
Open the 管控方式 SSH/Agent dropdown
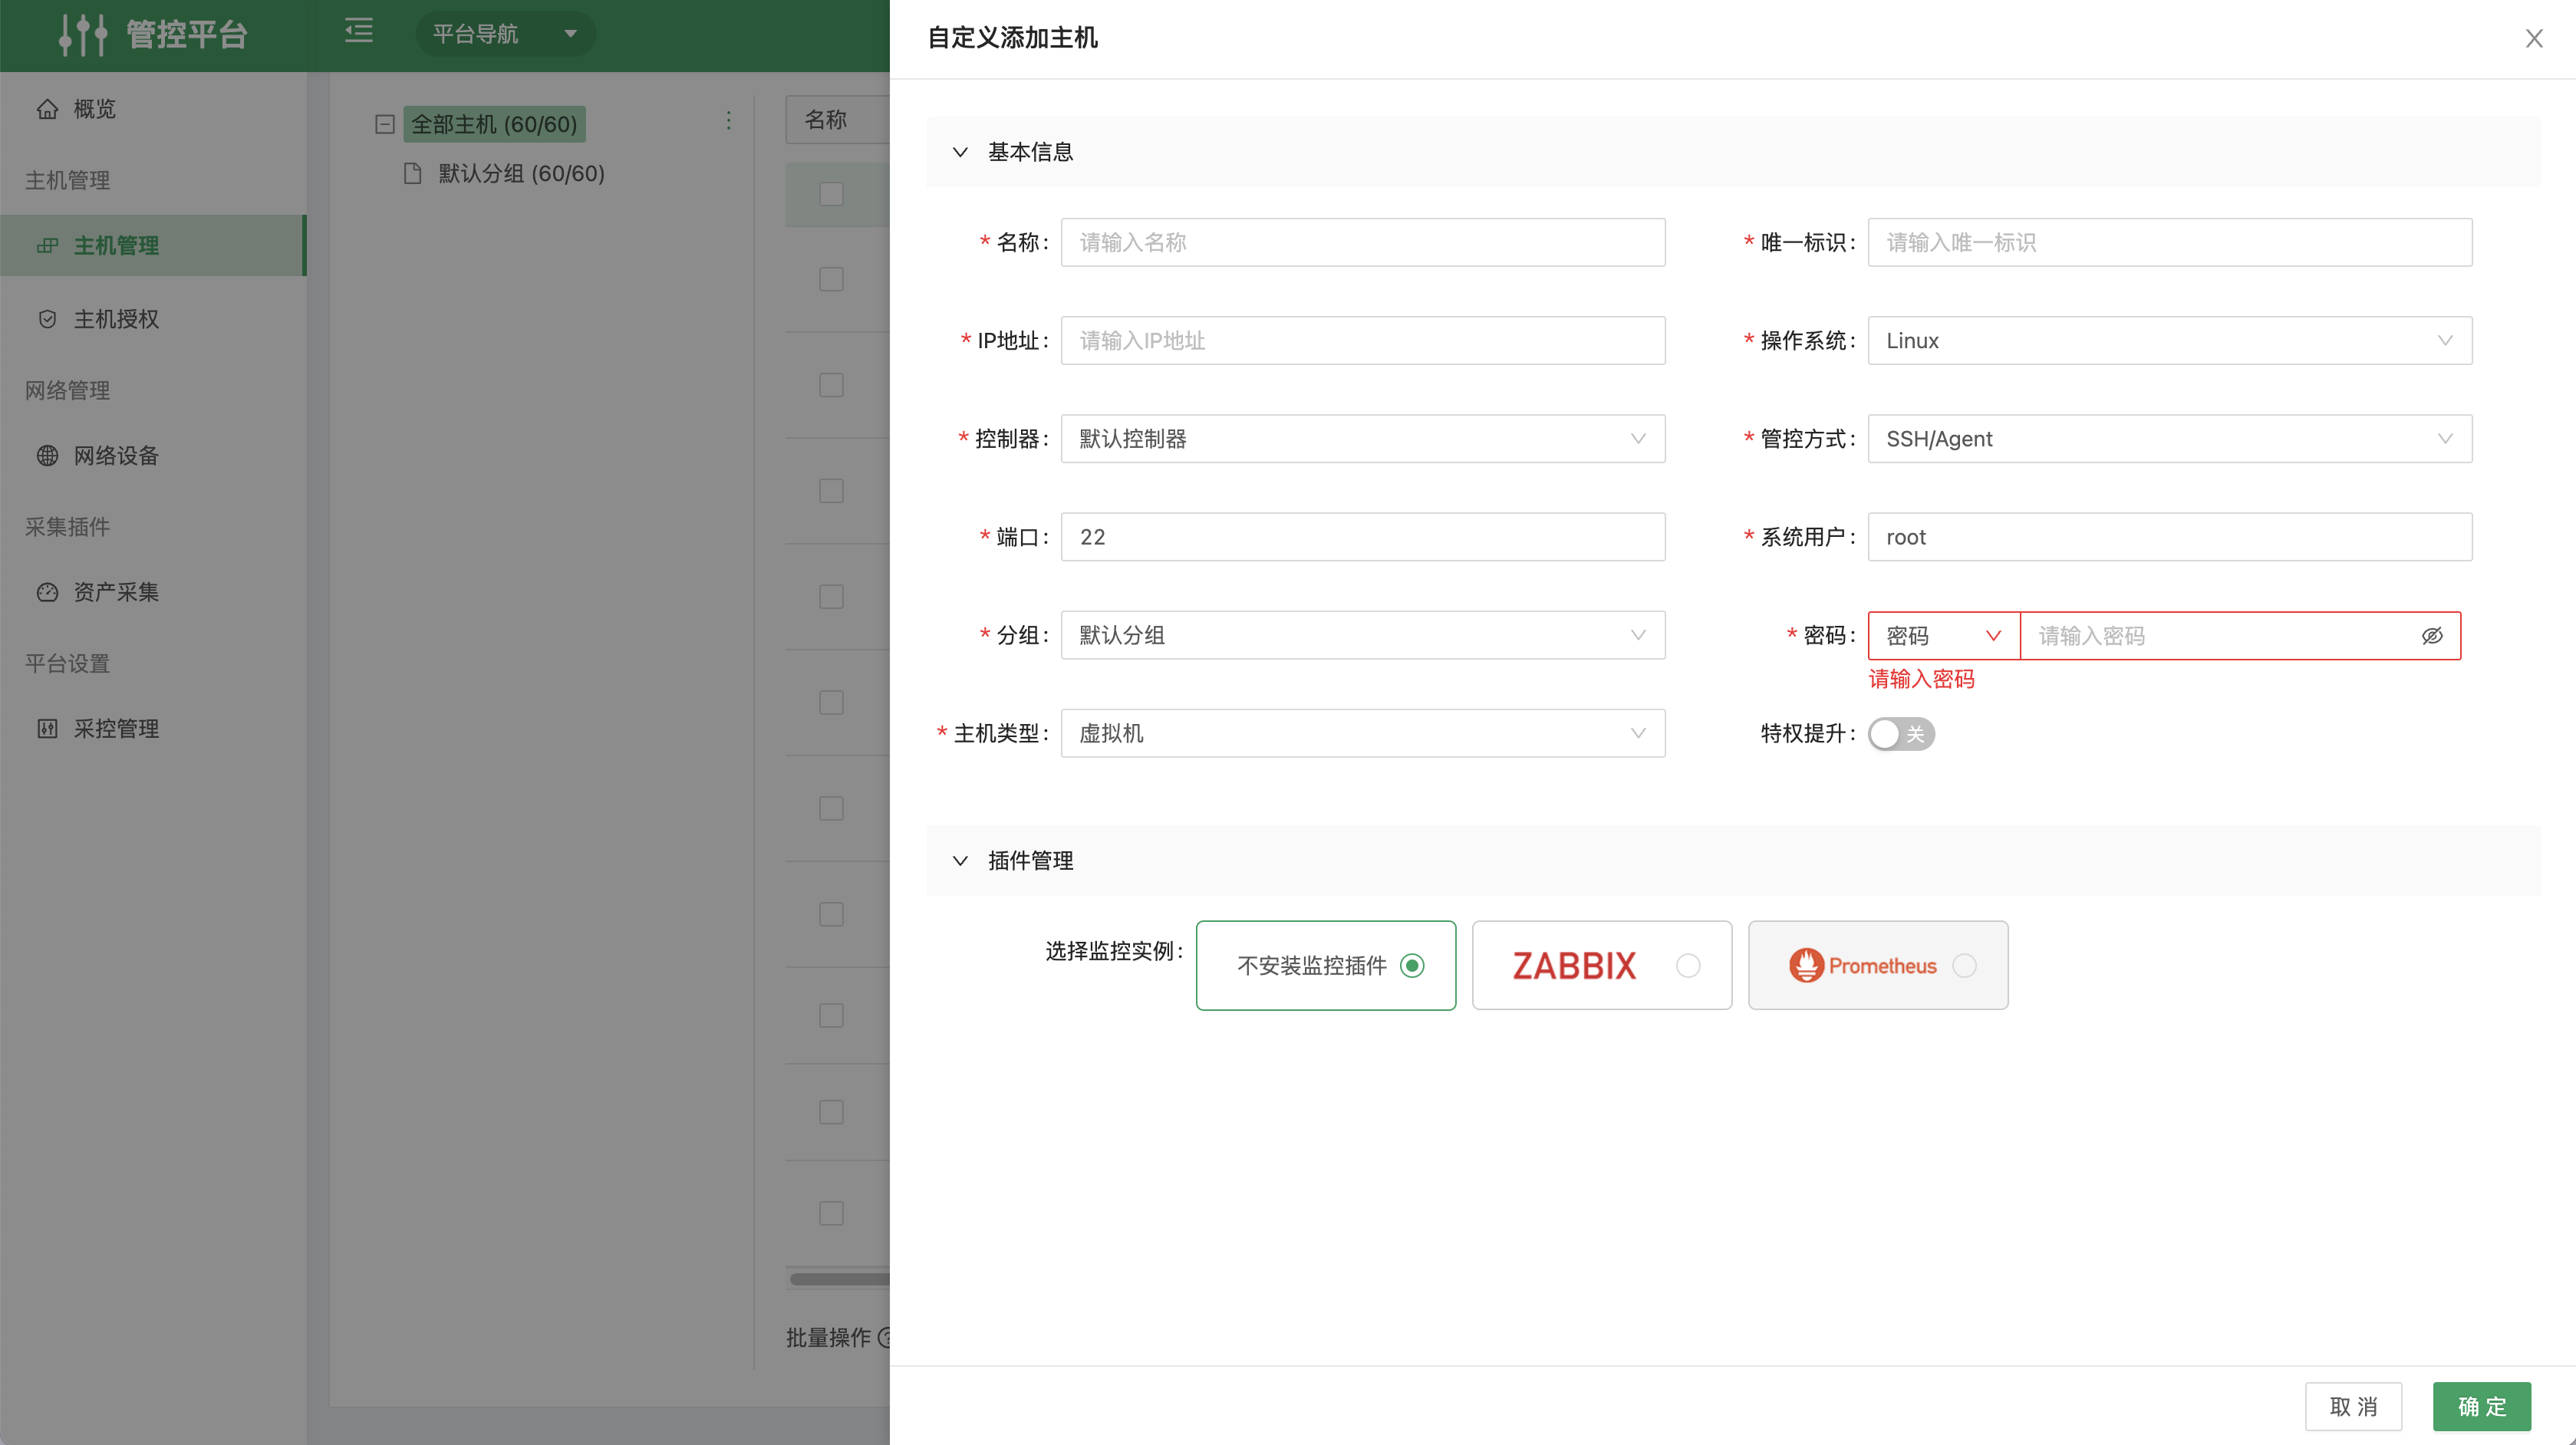2170,439
